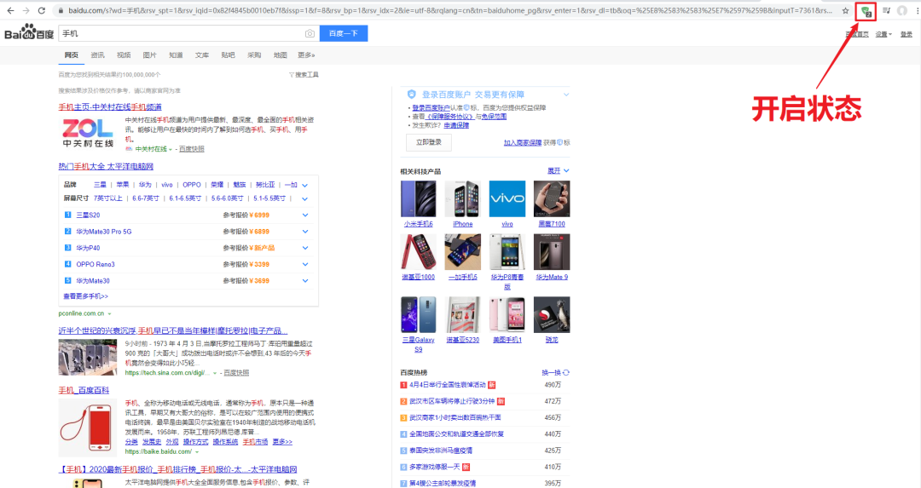Click the 百度一下 search button

click(344, 33)
